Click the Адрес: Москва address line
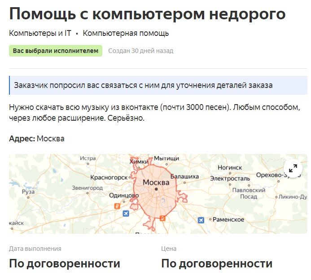Viewport: 311px width, 280px height. 37,139
